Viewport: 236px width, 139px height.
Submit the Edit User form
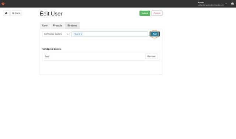click(x=145, y=13)
